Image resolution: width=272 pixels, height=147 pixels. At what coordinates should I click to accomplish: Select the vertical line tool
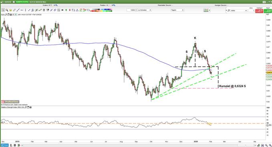point(25,10)
